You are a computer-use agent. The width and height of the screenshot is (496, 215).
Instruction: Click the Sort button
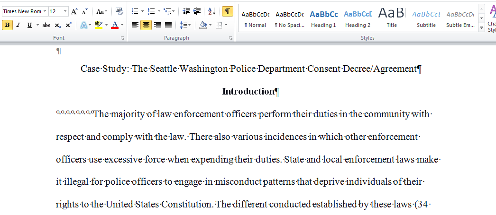tap(211, 12)
